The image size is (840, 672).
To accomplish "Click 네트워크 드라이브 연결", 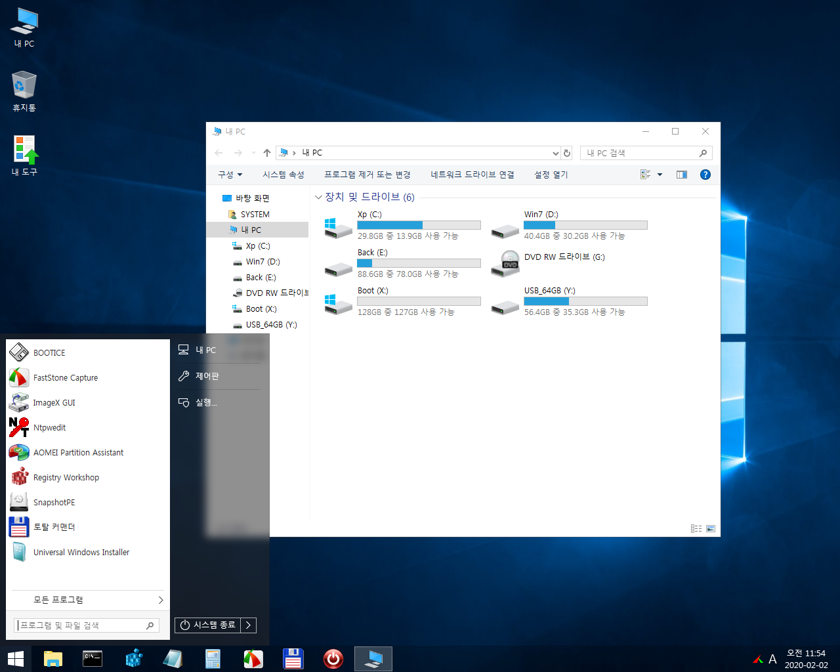I will pos(472,175).
